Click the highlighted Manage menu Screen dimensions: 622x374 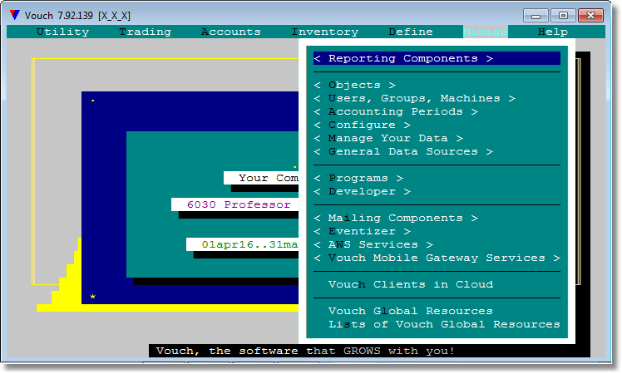485,32
